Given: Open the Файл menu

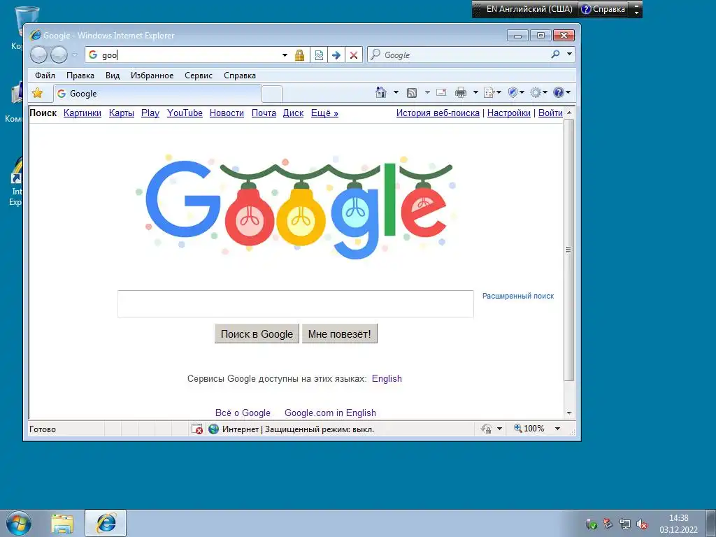Looking at the screenshot, I should [x=45, y=76].
